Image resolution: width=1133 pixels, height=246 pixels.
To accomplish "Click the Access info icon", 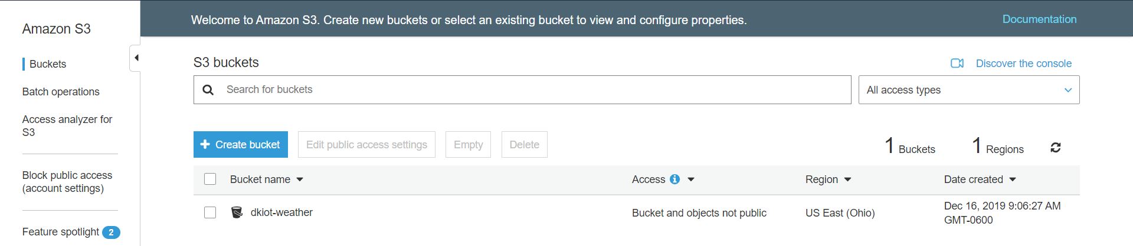I will click(674, 179).
